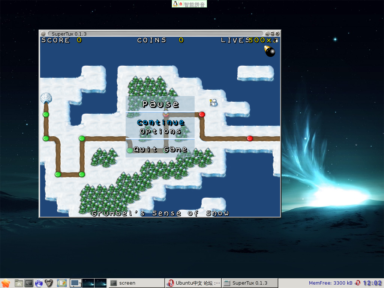Viewport: 384px width, 288px height.
Task: Select the green level dot nearest the igloo
Action: tap(46, 114)
